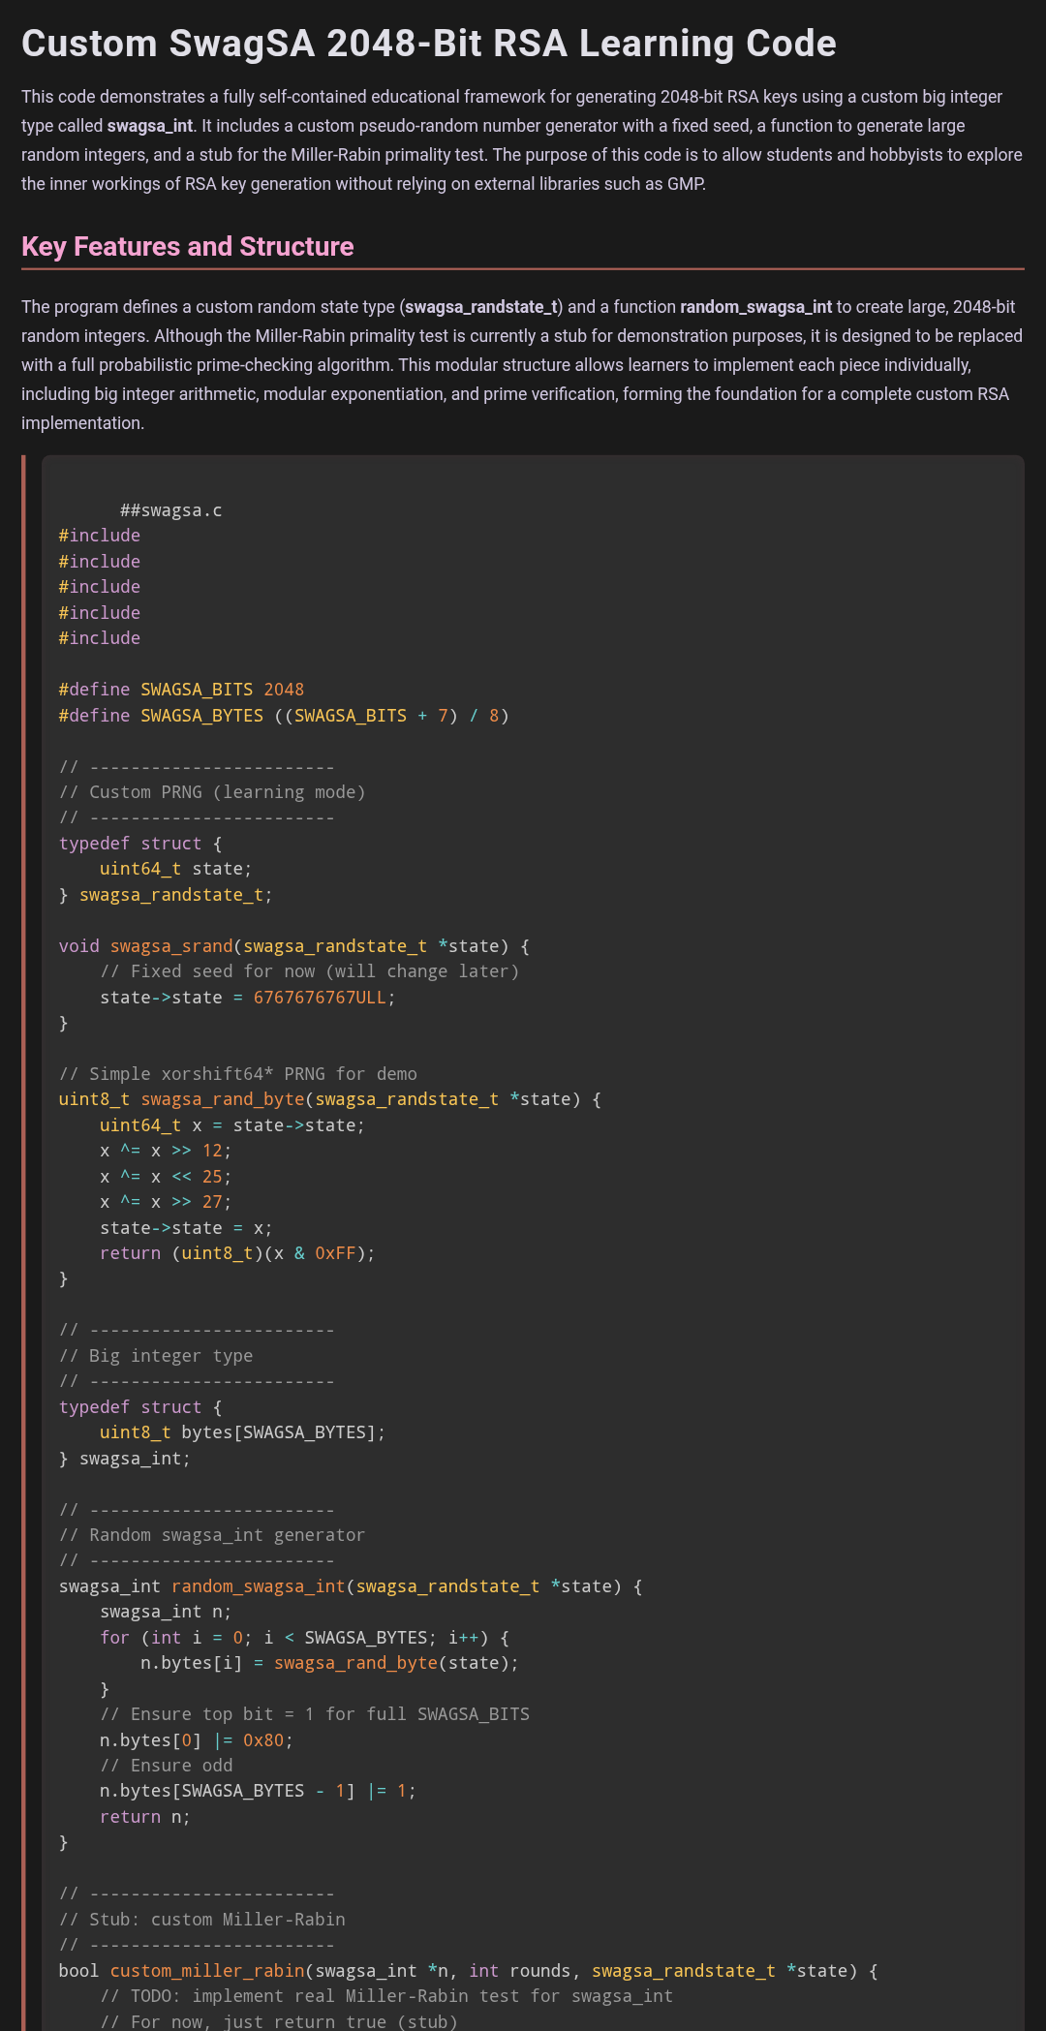This screenshot has width=1046, height=2031.
Task: Click '#define SWAGSA_BITS 2048' line
Action: pyautogui.click(x=181, y=690)
